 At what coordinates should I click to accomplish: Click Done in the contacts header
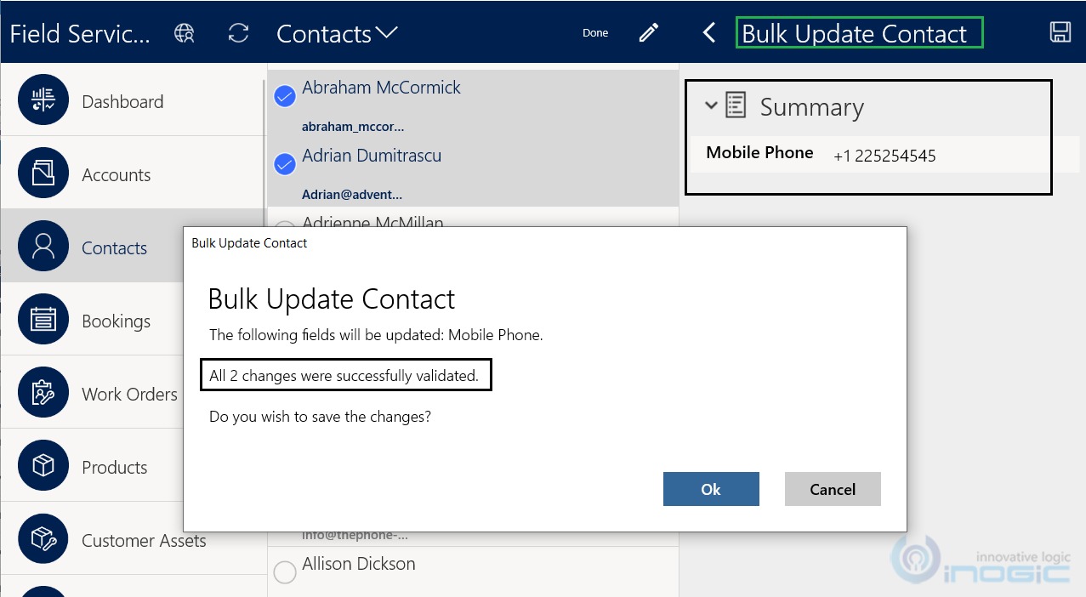(595, 33)
